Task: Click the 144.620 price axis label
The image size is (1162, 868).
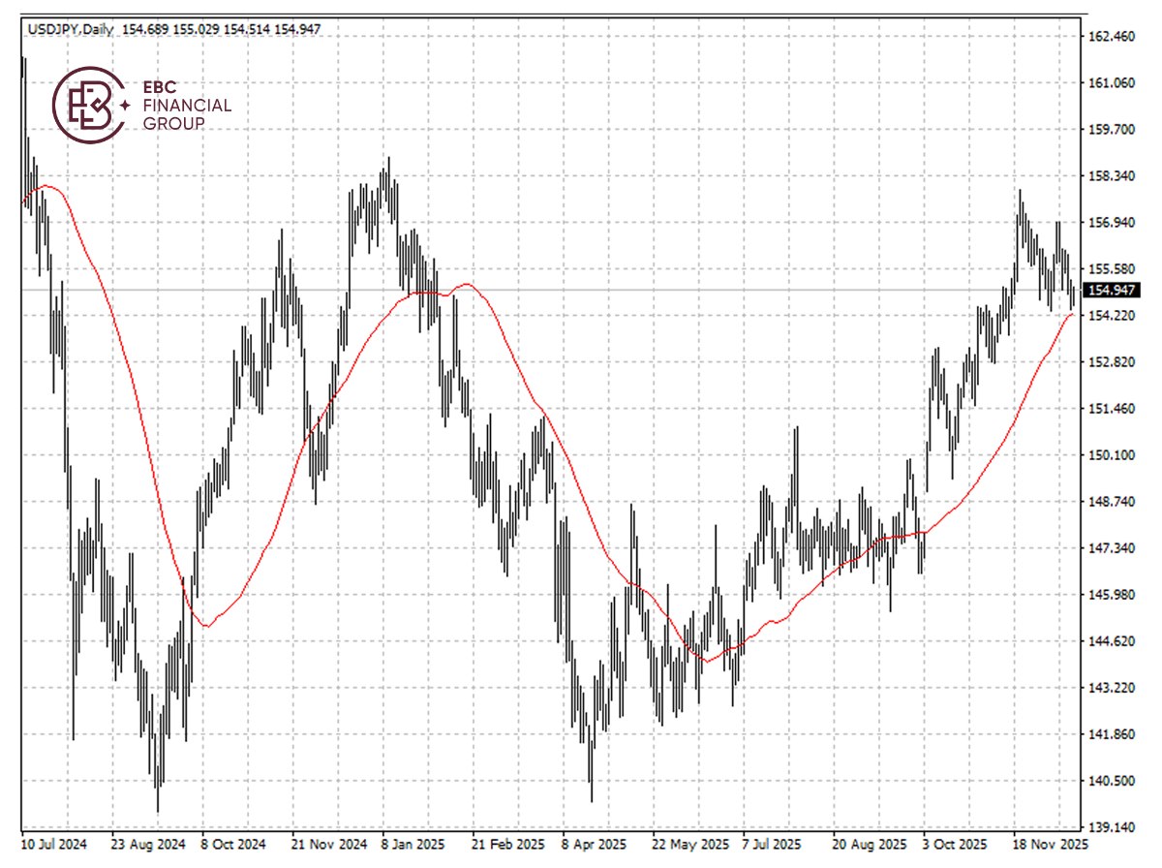Action: coord(1112,641)
